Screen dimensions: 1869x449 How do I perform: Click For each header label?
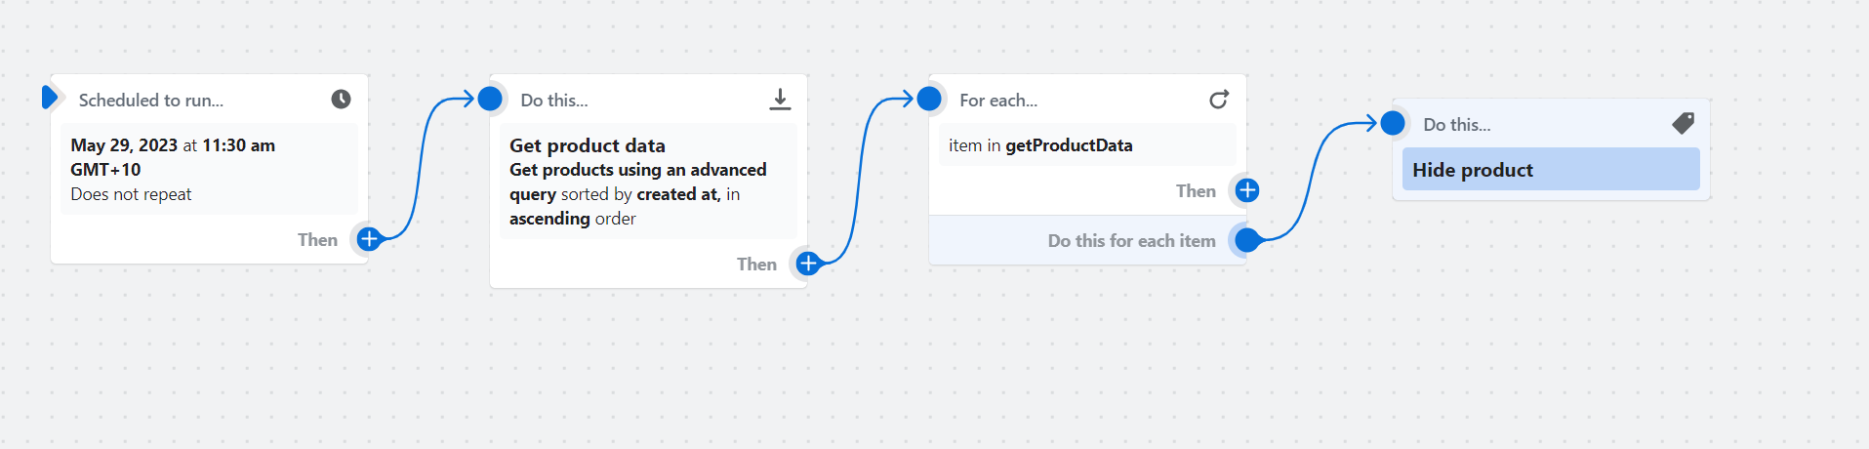point(998,101)
